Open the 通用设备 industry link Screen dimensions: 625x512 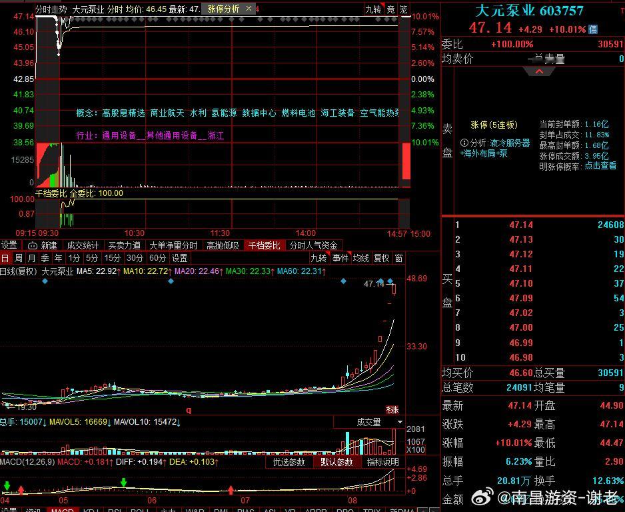pyautogui.click(x=119, y=136)
